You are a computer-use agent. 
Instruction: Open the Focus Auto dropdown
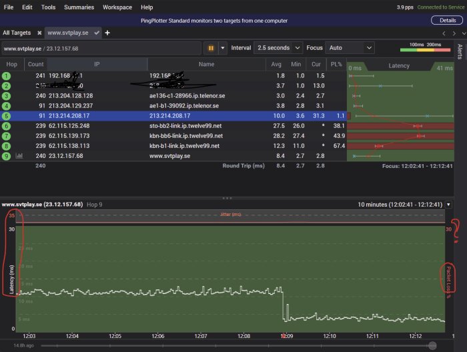(350, 48)
